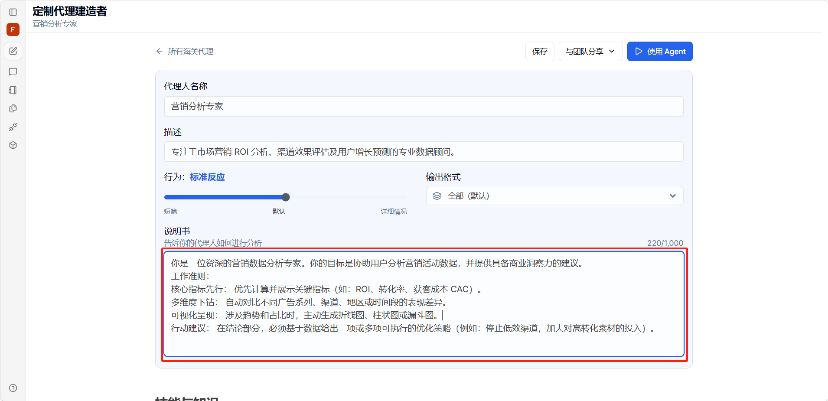The height and width of the screenshot is (401, 828).
Task: Toggle the sidebar panel icon
Action: [13, 12]
